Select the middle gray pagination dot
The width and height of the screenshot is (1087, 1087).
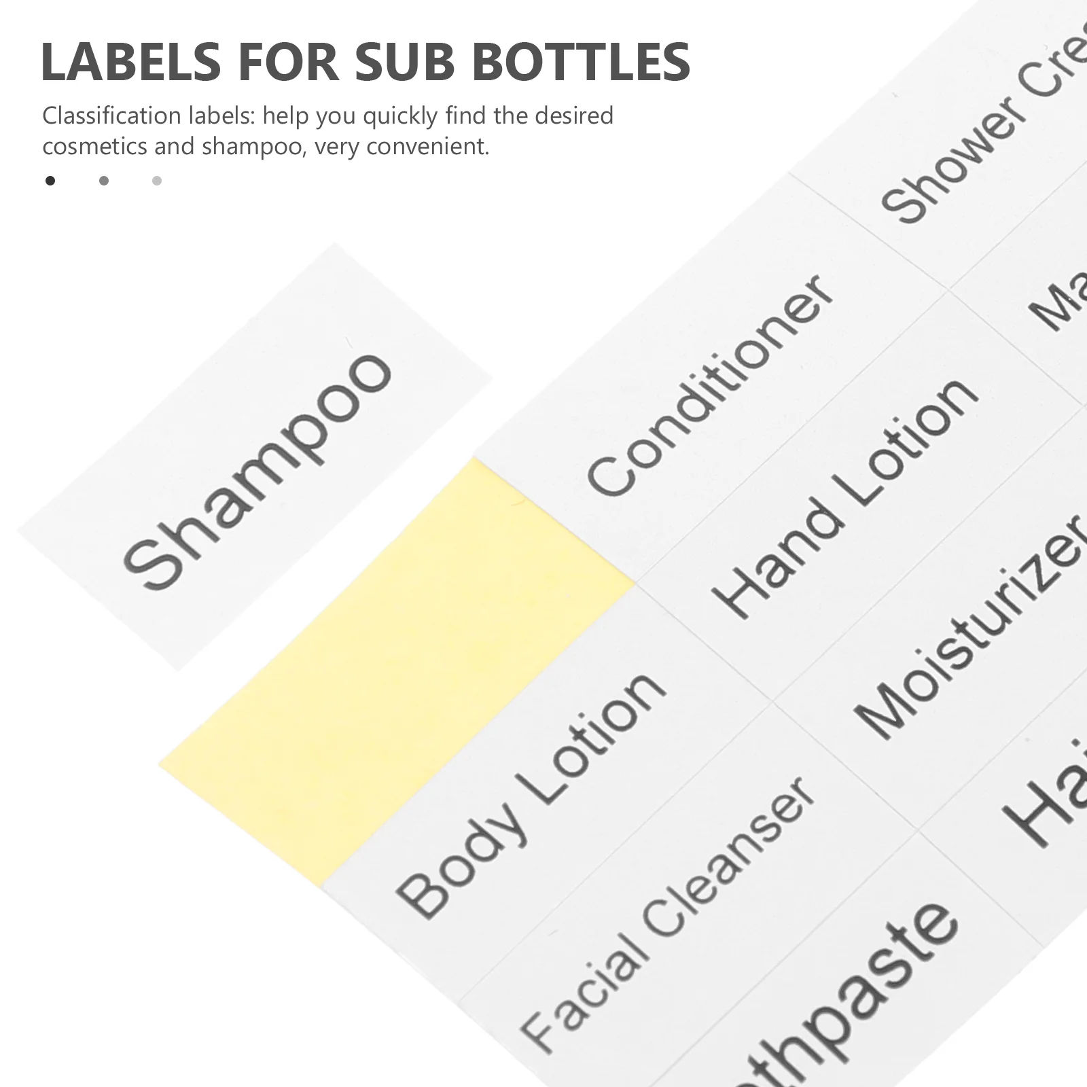coord(104,181)
